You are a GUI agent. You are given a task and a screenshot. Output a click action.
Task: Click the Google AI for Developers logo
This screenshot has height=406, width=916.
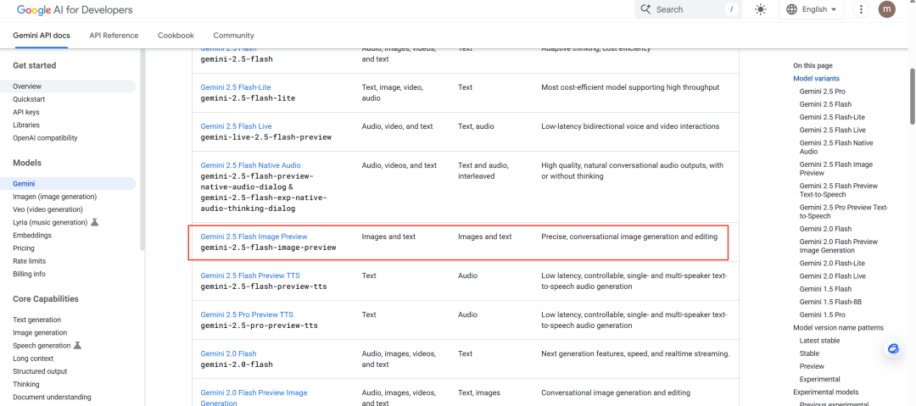click(x=74, y=10)
